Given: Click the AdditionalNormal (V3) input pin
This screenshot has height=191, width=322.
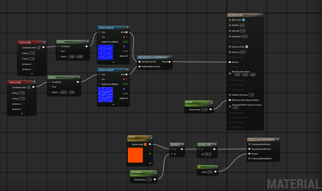Looking at the screenshot, I should [x=140, y=67].
